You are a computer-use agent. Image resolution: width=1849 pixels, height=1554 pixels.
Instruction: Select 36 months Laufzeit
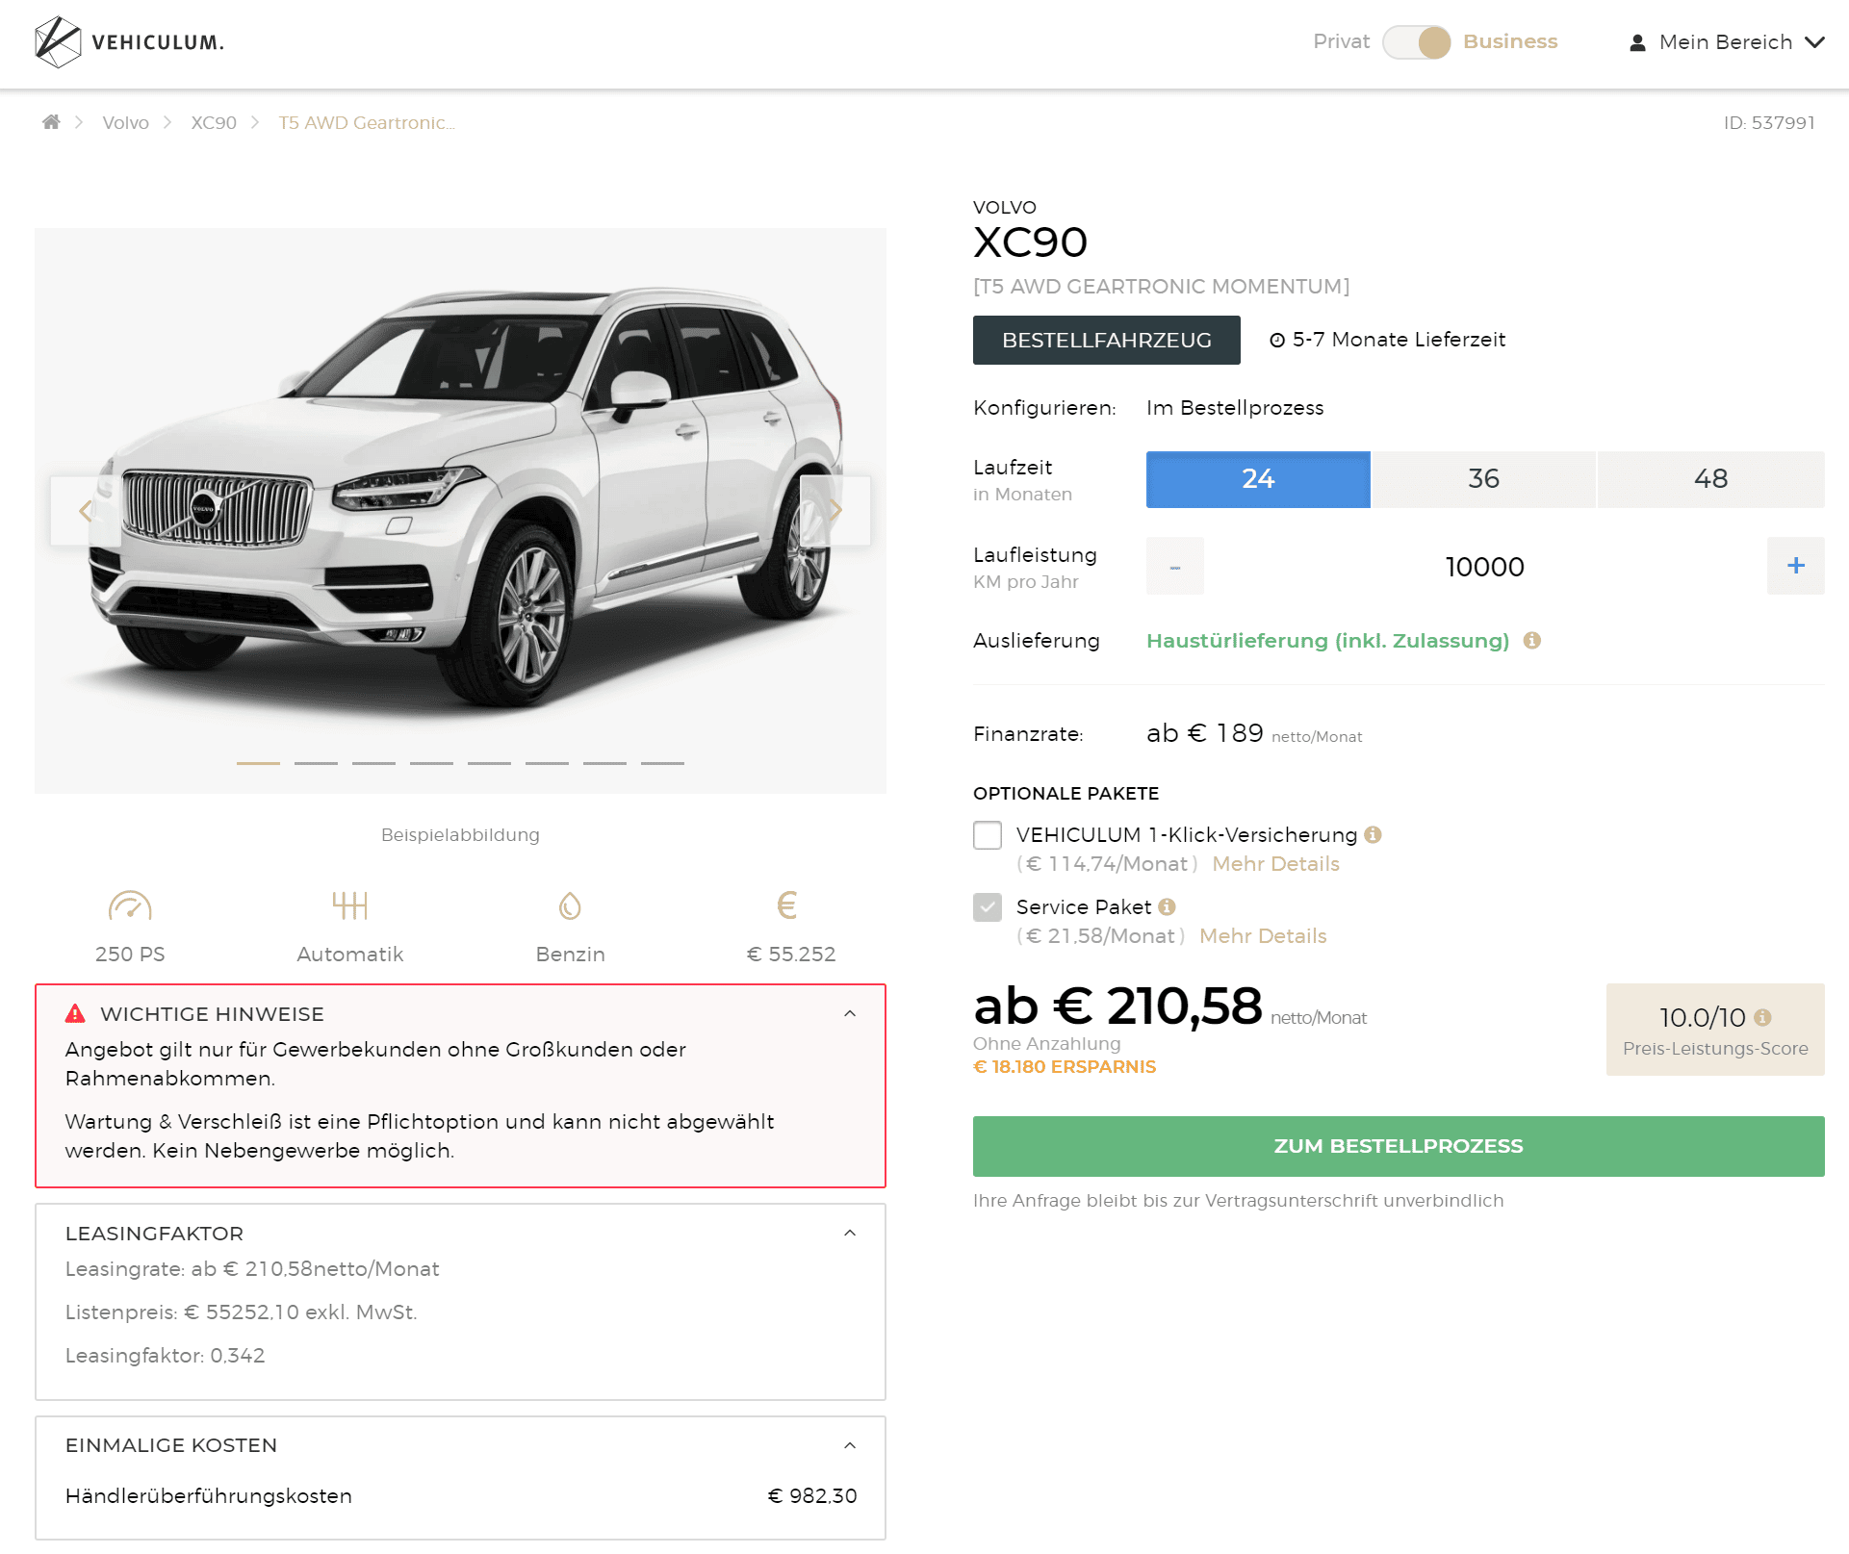(x=1483, y=479)
